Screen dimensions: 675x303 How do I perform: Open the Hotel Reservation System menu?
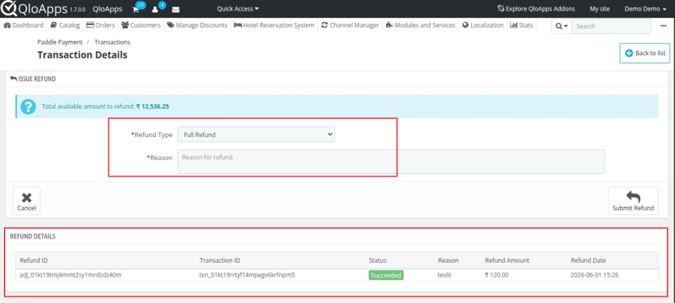click(x=274, y=26)
